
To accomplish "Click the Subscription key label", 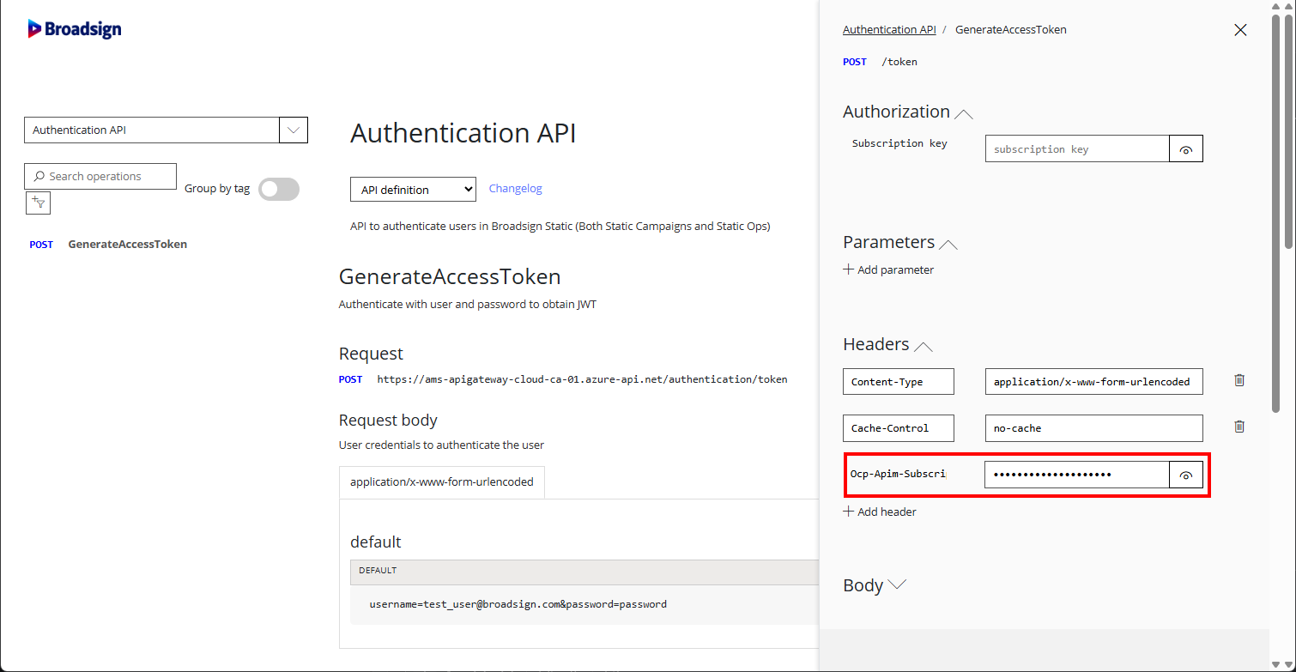I will coord(899,143).
